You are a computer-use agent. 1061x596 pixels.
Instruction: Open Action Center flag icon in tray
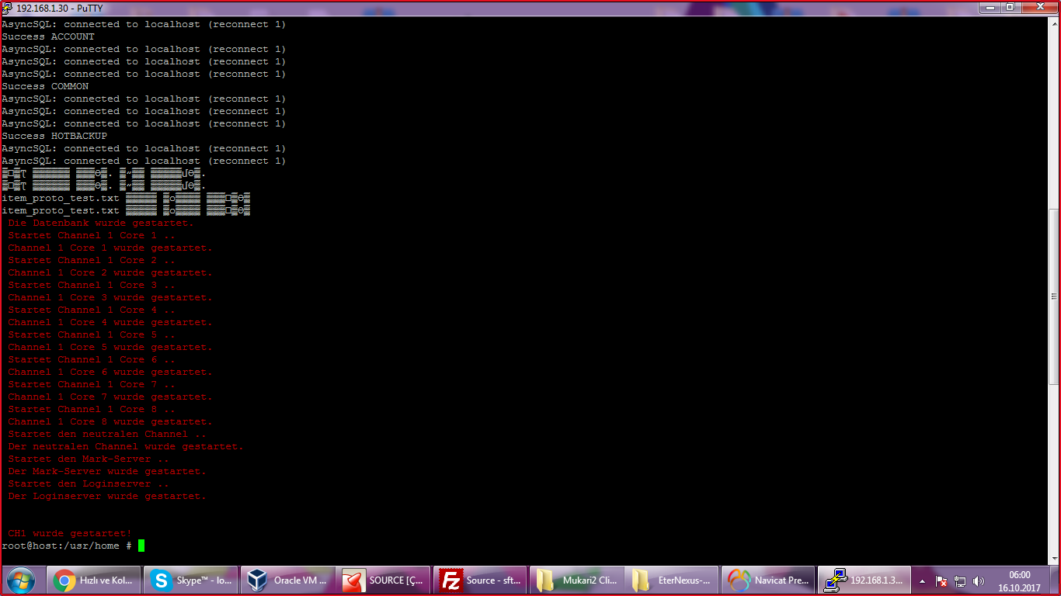click(941, 580)
